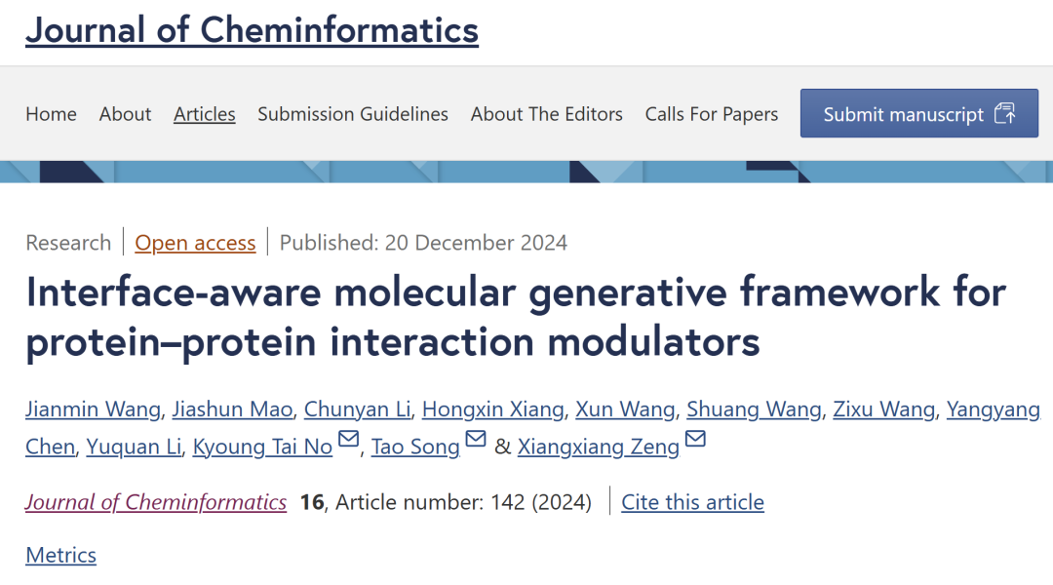Click the Cite this article link
The height and width of the screenshot is (585, 1053).
692,502
